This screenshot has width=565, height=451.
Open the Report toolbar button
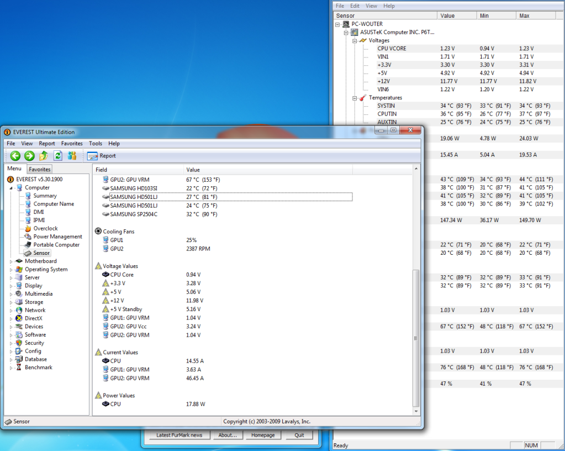[x=102, y=156]
